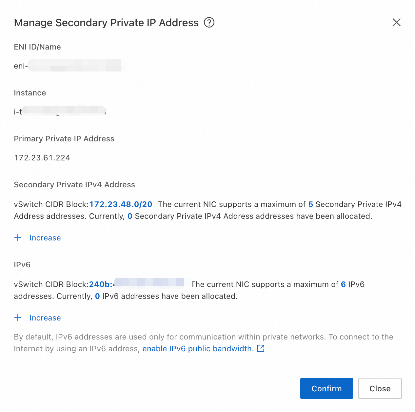Click the primary private IP 172.23.61.224
Viewport: 415px width, 412px height.
[42, 158]
